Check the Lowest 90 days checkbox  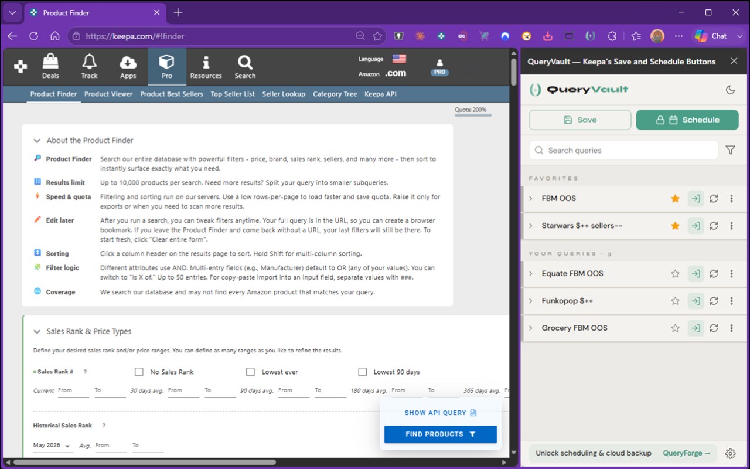362,372
